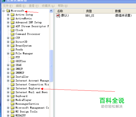Expand the Internet Explorer key

click(8, 88)
